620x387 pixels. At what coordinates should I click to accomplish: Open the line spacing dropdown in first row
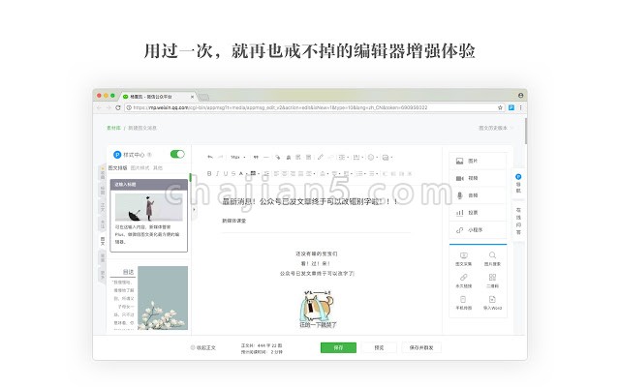[x=343, y=157]
